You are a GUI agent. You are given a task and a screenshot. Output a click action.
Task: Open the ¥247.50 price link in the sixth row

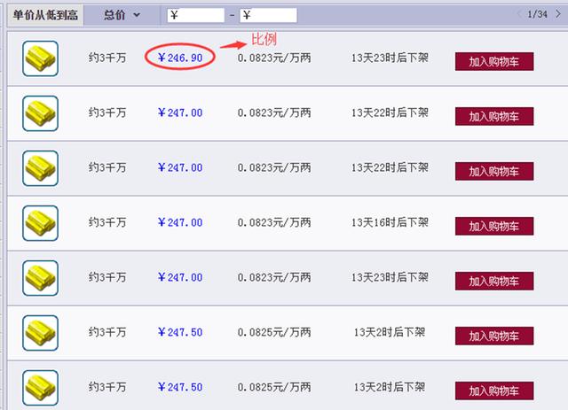tap(180, 332)
